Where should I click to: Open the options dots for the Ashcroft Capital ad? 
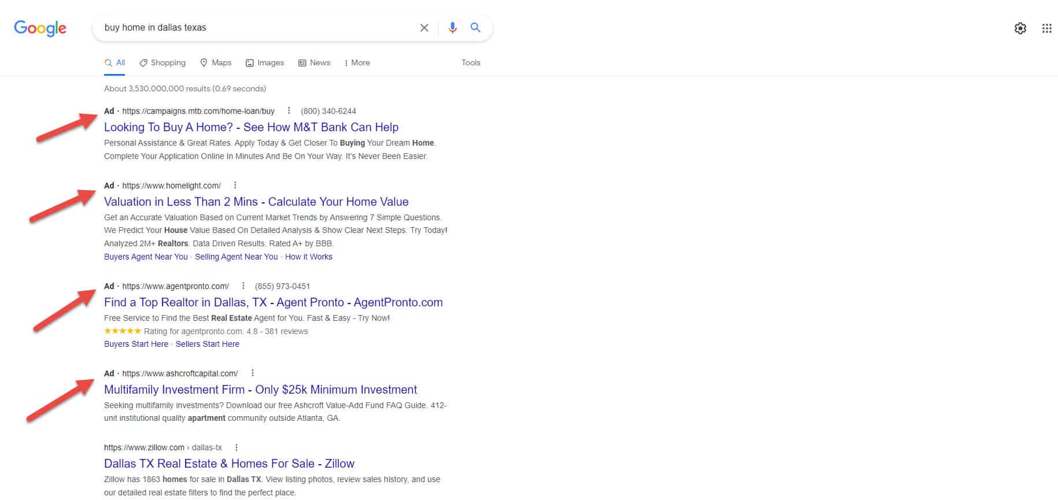tap(252, 373)
